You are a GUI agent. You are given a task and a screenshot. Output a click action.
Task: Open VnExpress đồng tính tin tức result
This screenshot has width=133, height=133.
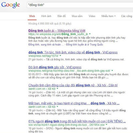coord(73,52)
